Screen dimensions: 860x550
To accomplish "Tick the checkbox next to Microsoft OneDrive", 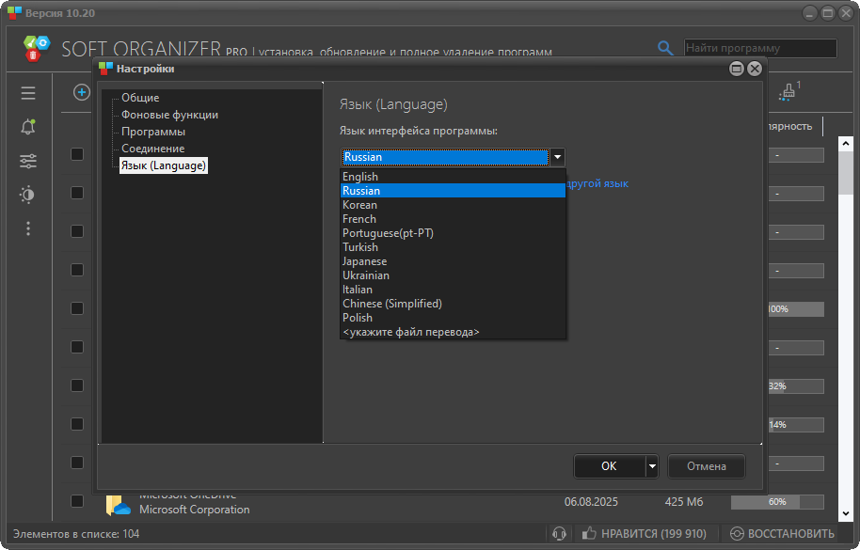I will tap(76, 501).
